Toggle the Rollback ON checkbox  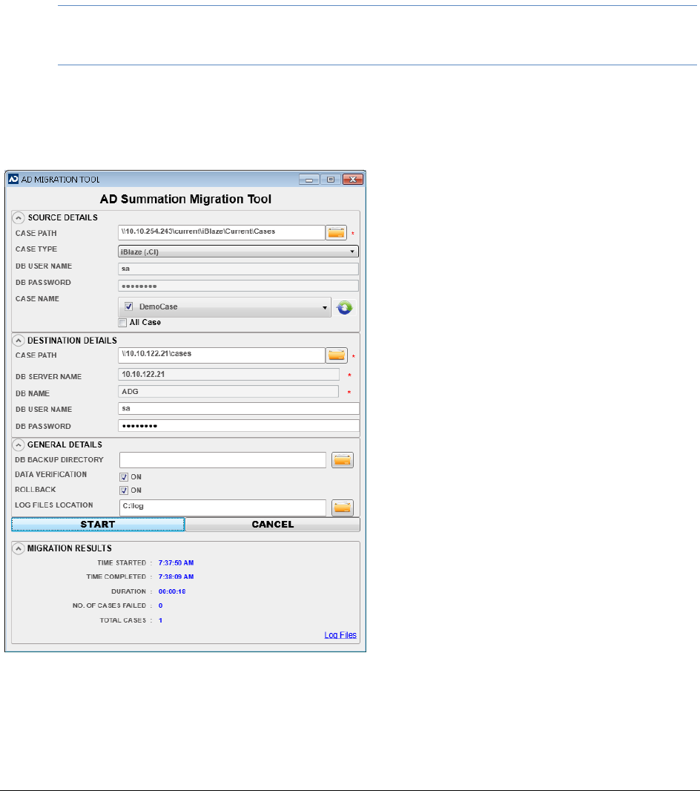(x=124, y=490)
